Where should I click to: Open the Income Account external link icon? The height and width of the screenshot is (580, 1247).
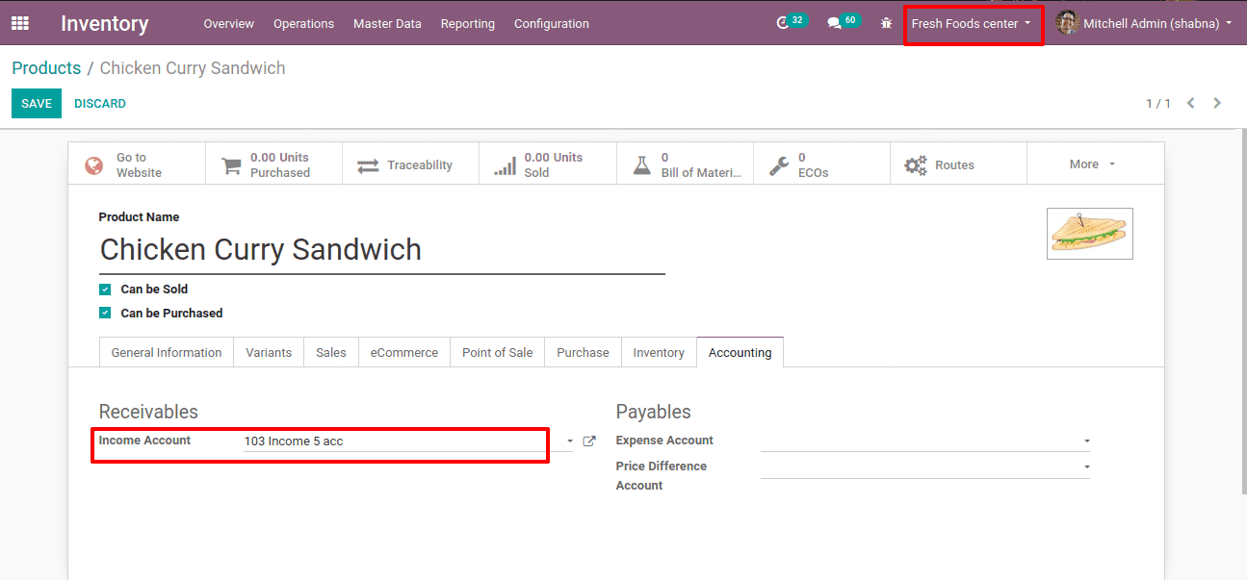(x=589, y=441)
